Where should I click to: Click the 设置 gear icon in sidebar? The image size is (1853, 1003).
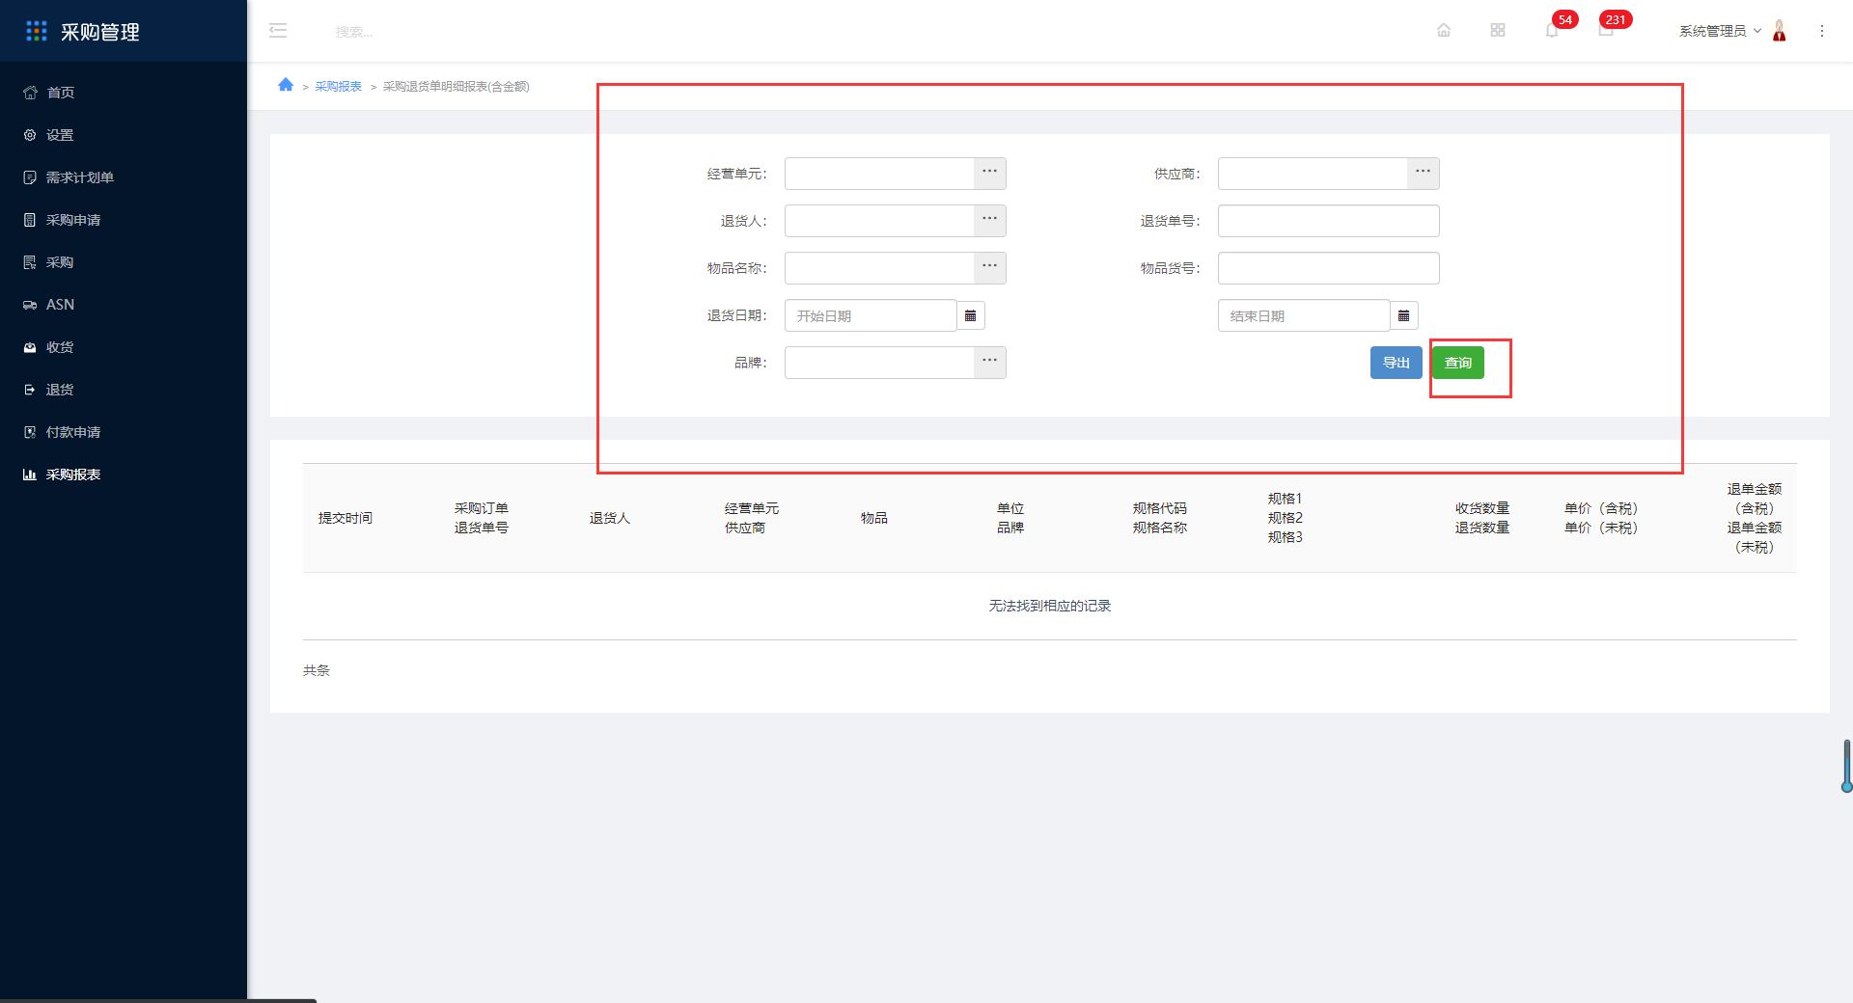pos(30,135)
